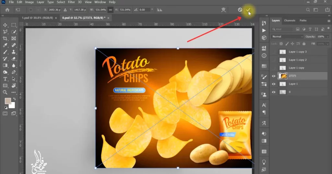This screenshot has height=174, width=332.
Task: Open the Opacity slider dropdown arrow
Action: coord(327,37)
